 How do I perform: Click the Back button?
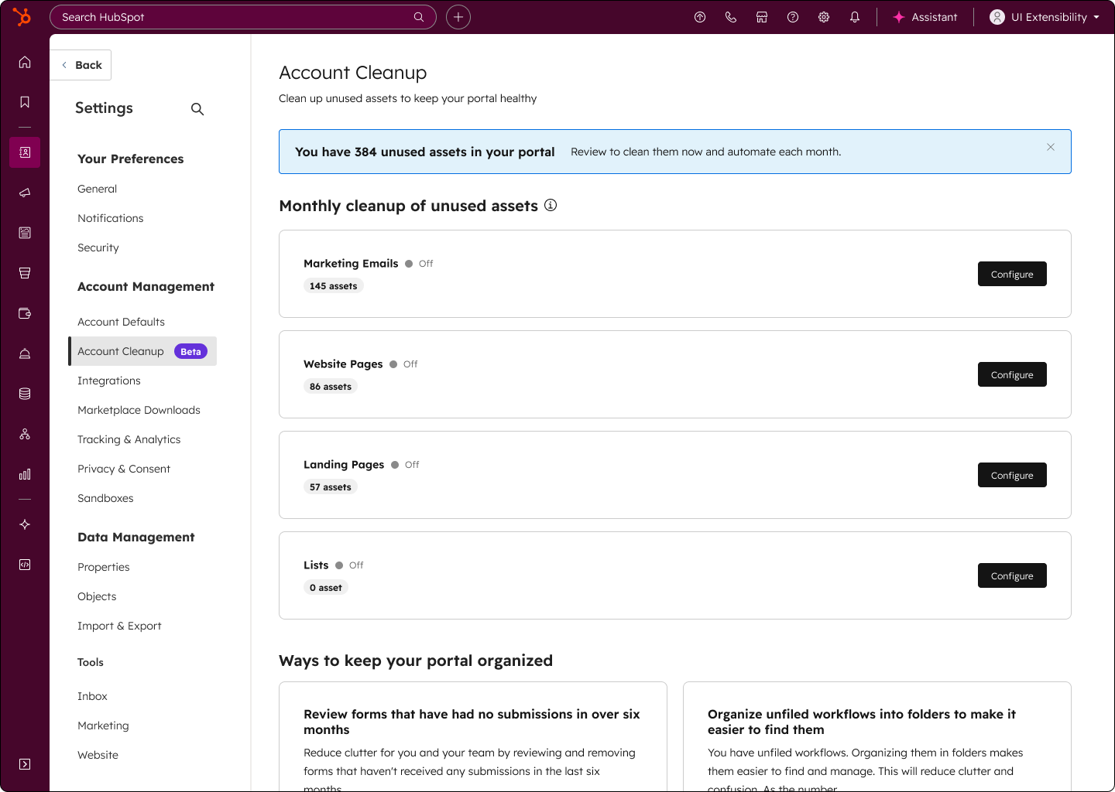click(81, 65)
